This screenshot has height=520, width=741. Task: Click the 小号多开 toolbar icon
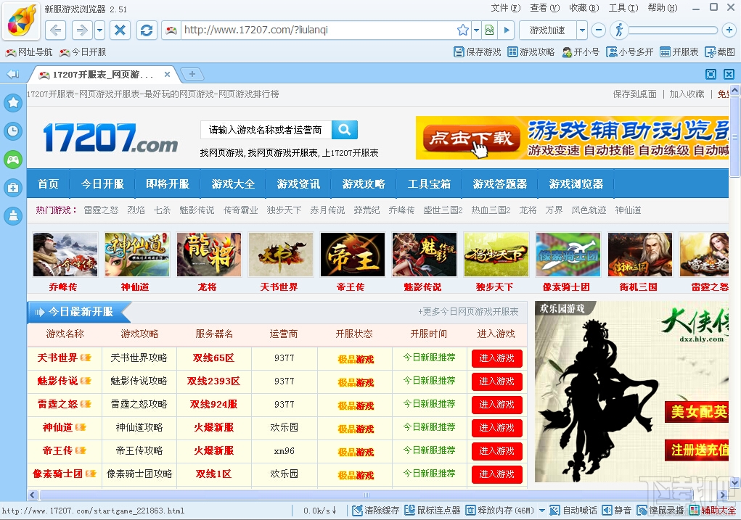pyautogui.click(x=630, y=52)
